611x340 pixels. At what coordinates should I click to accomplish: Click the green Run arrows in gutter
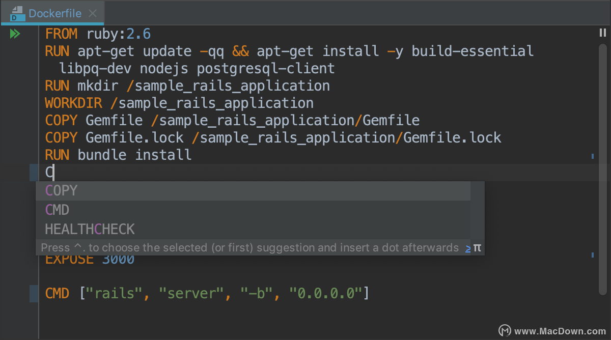click(x=15, y=34)
